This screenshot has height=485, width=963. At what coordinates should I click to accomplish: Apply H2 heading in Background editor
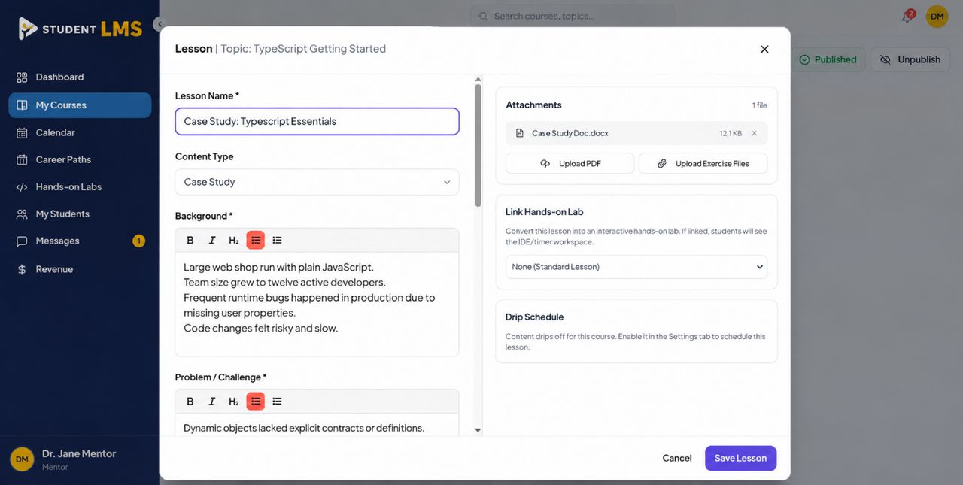click(x=234, y=240)
